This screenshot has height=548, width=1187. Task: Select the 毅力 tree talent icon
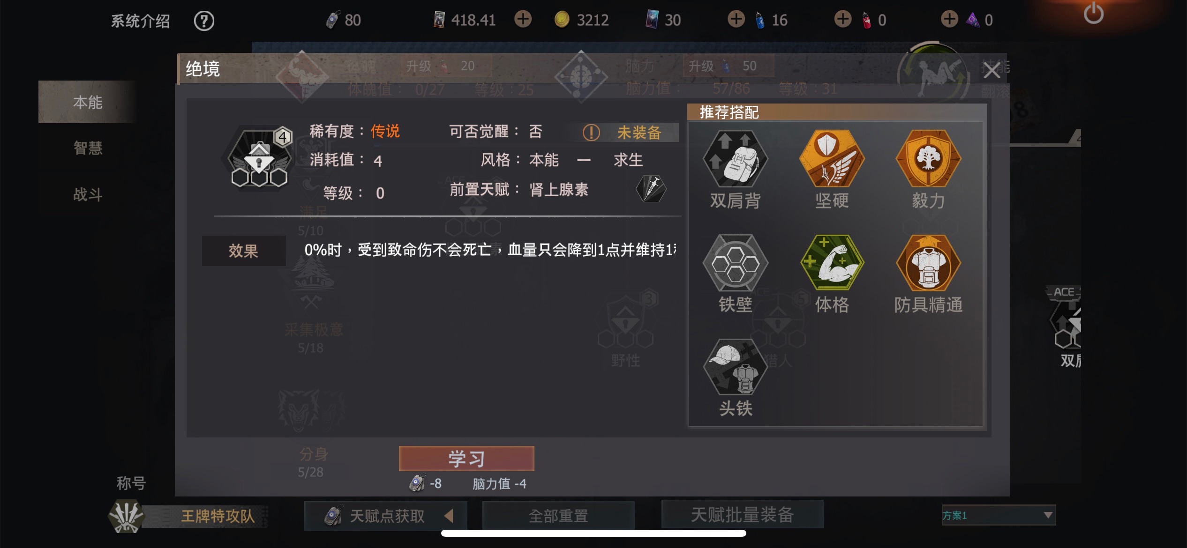(x=928, y=159)
